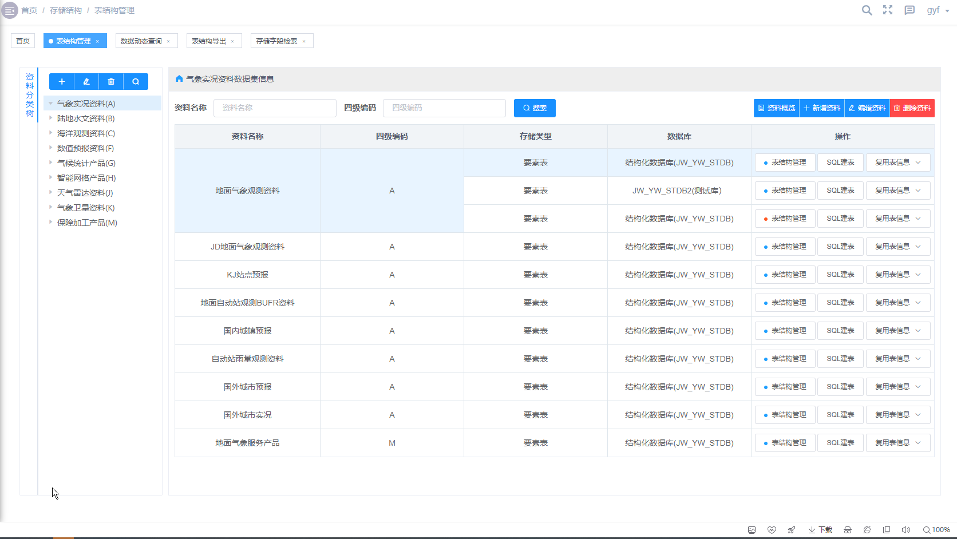Click the 资料概览 button

click(x=777, y=108)
